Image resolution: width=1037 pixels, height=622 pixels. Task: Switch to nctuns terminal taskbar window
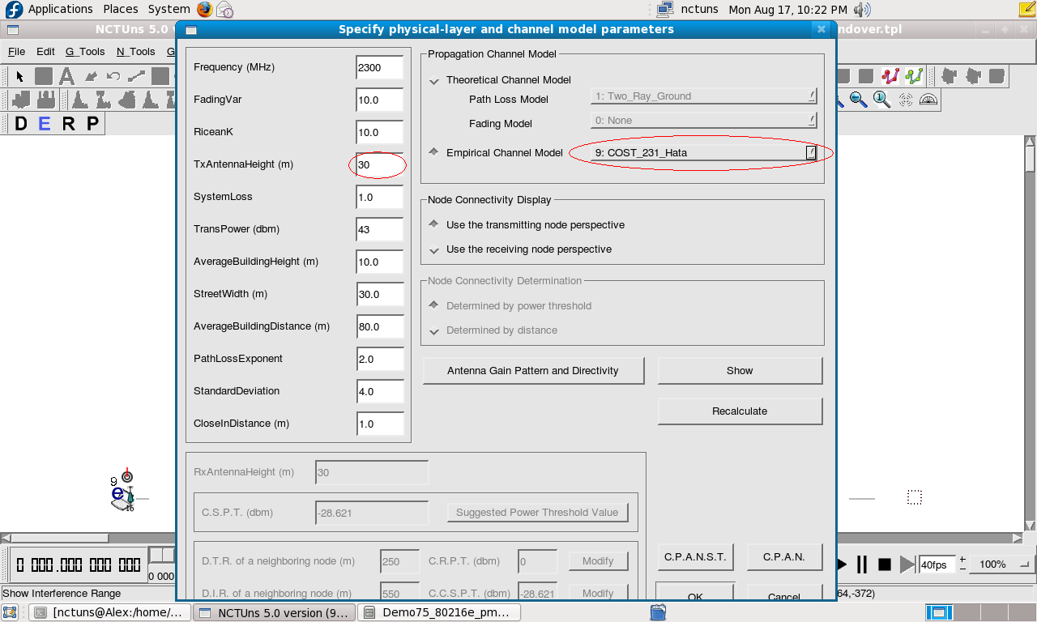click(112, 612)
